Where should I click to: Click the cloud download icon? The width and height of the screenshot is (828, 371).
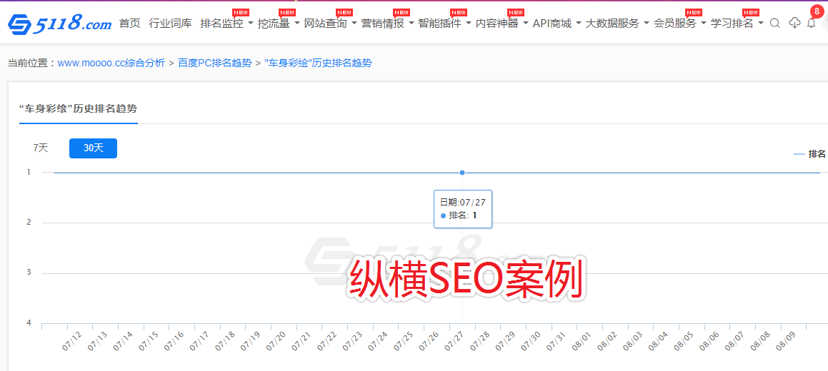click(x=794, y=24)
